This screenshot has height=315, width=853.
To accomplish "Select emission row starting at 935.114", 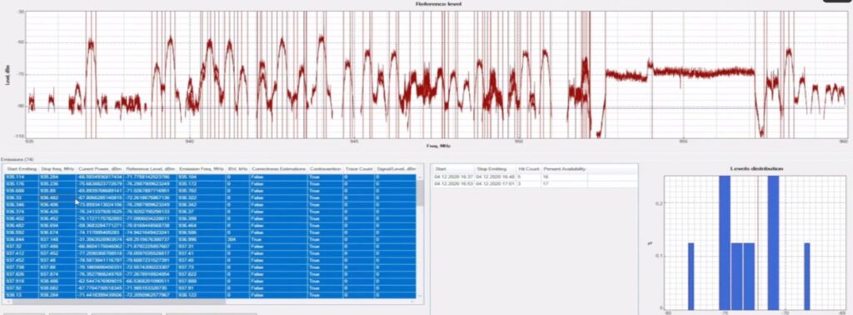I will [x=210, y=177].
